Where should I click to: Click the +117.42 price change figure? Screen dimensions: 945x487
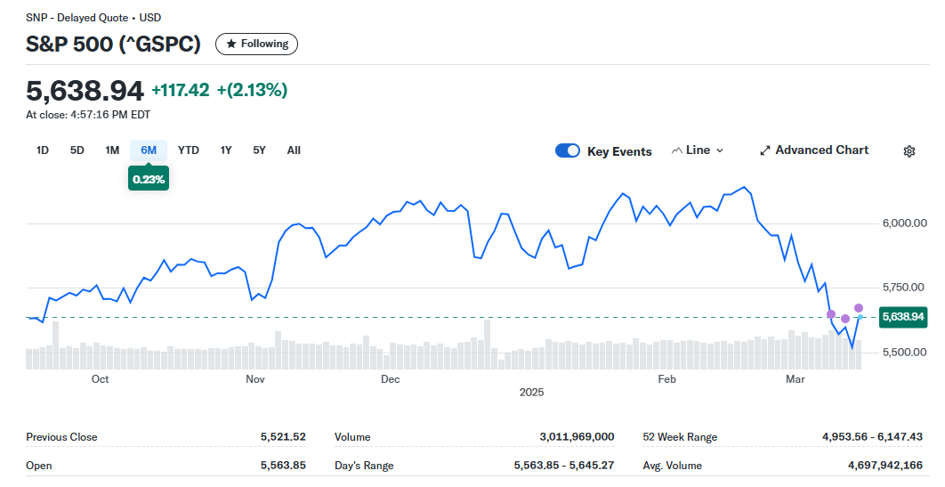click(x=181, y=91)
